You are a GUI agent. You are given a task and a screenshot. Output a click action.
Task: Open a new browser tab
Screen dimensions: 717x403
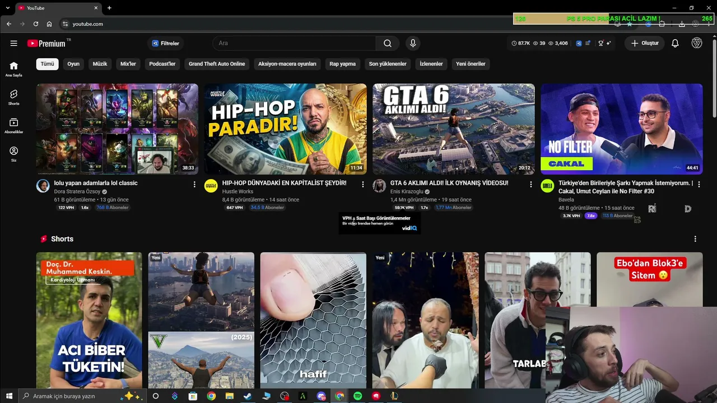point(109,8)
